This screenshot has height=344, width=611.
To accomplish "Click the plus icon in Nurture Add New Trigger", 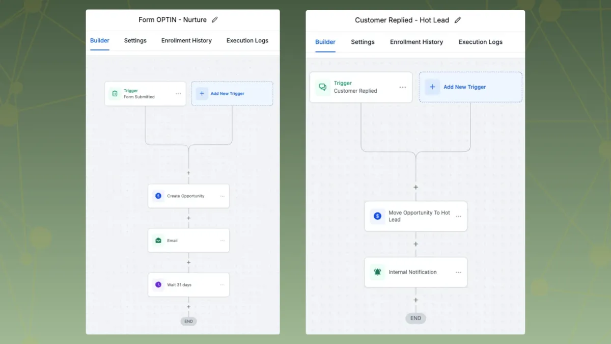I will click(x=202, y=94).
